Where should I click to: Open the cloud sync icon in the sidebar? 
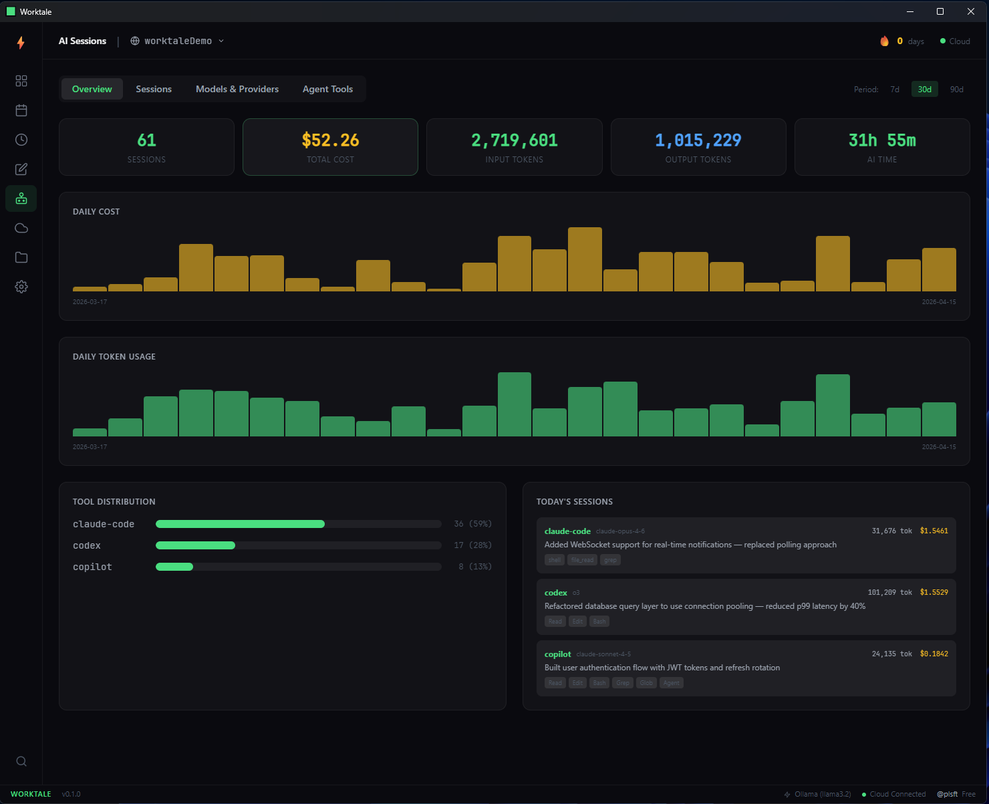21,228
